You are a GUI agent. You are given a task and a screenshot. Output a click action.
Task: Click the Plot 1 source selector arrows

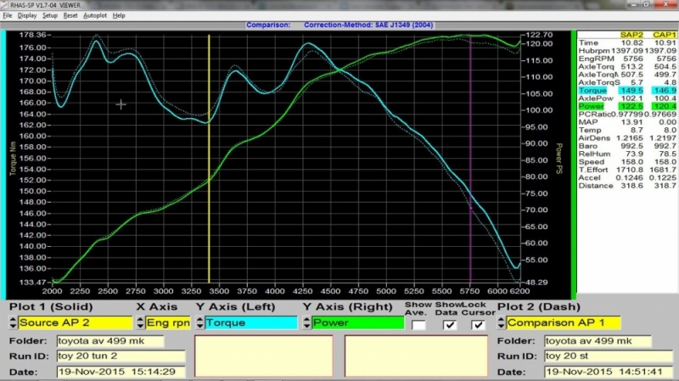(13, 323)
